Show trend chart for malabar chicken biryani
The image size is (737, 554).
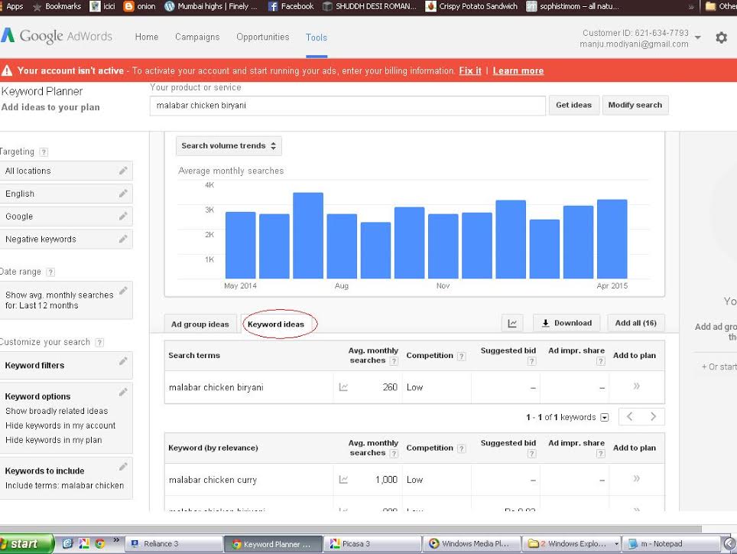pos(343,387)
